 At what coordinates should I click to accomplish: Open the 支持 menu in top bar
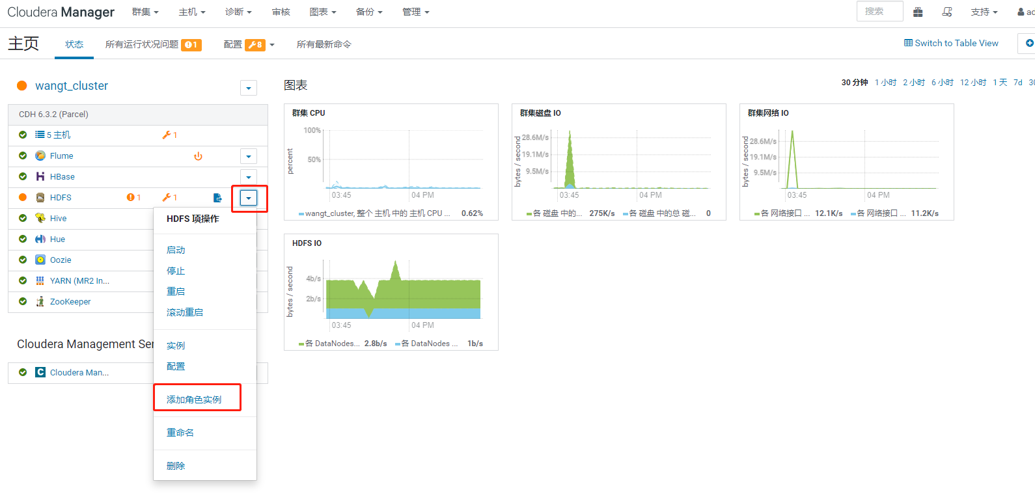coord(984,12)
